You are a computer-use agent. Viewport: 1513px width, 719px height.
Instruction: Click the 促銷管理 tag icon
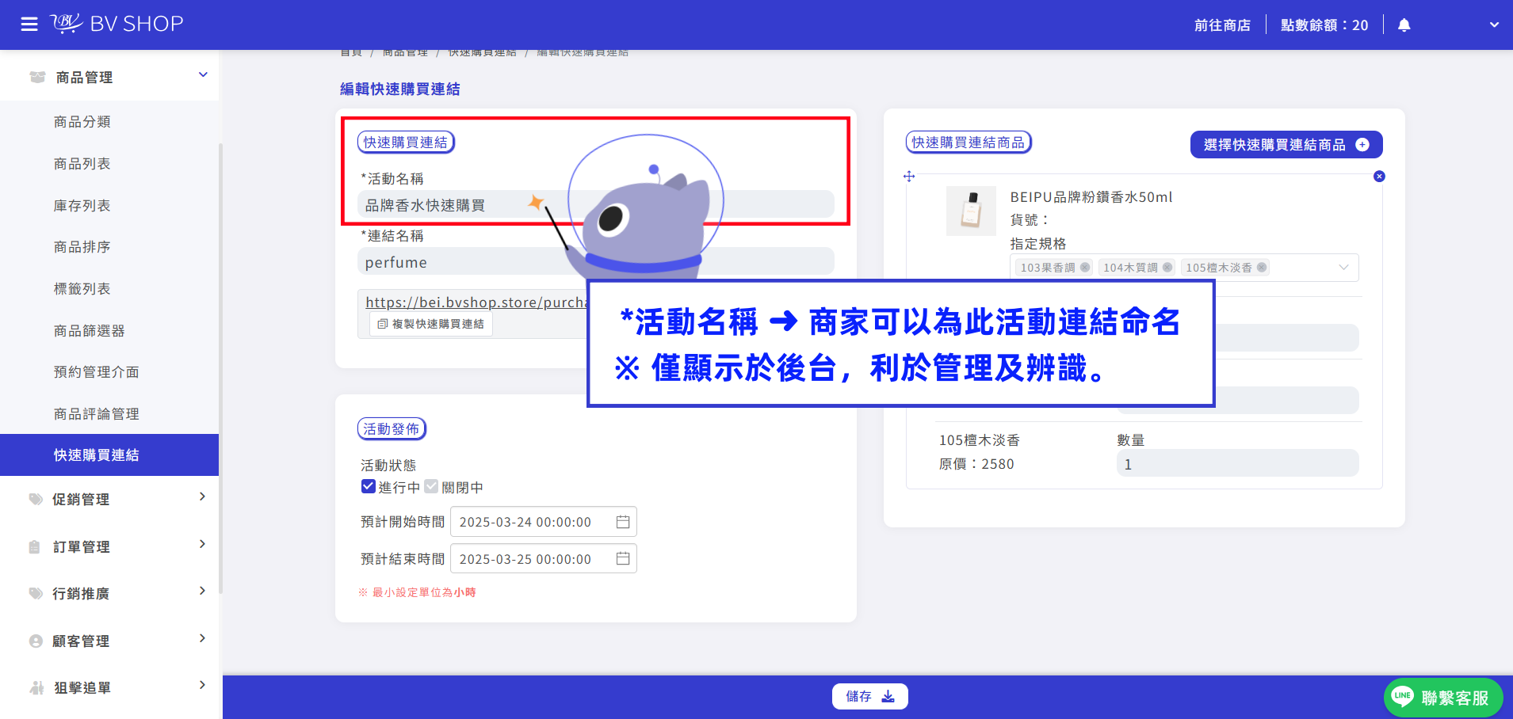point(36,499)
